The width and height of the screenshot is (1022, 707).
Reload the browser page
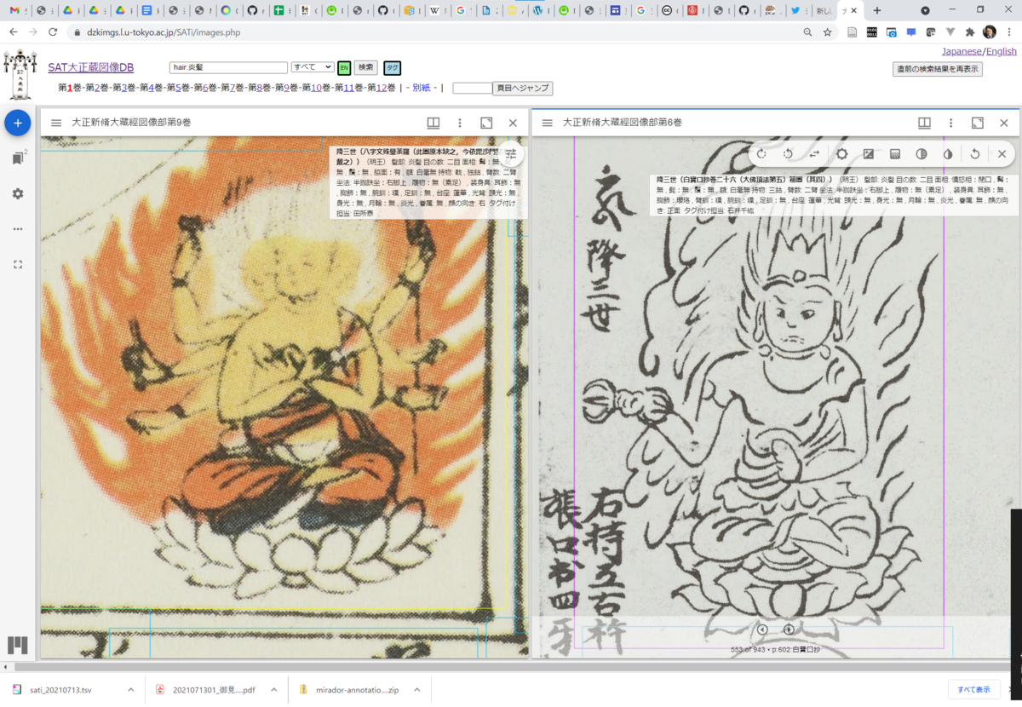point(53,32)
